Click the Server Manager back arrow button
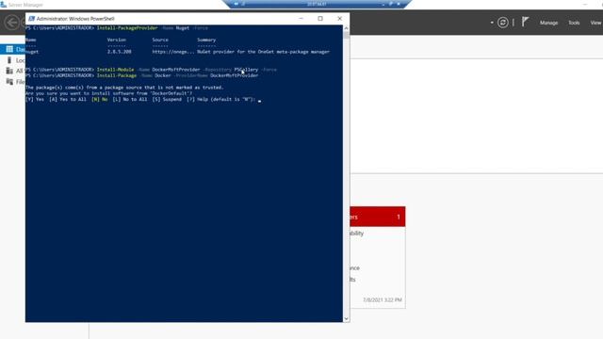 (11, 23)
